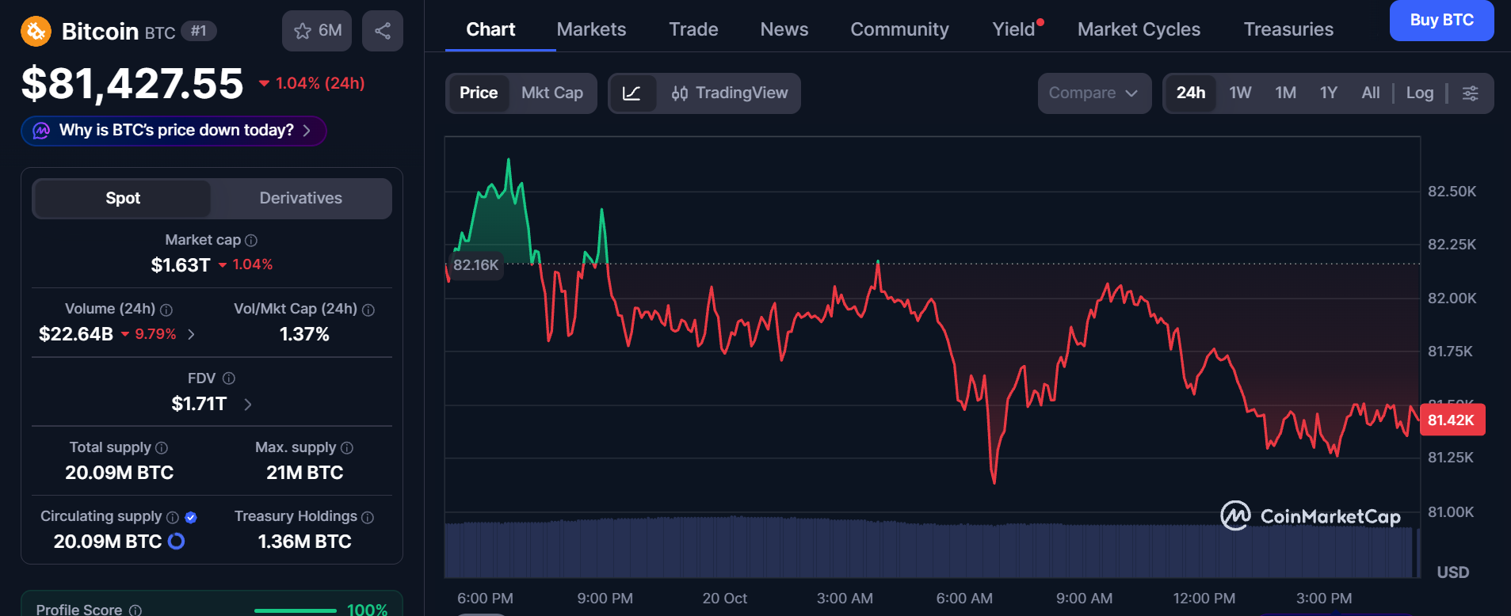Viewport: 1511px width, 616px height.
Task: Click the Profile Score progress bar
Action: pyautogui.click(x=296, y=610)
